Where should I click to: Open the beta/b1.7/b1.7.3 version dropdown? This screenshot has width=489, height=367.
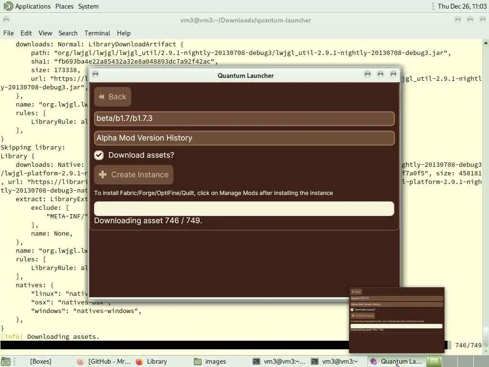click(x=244, y=119)
